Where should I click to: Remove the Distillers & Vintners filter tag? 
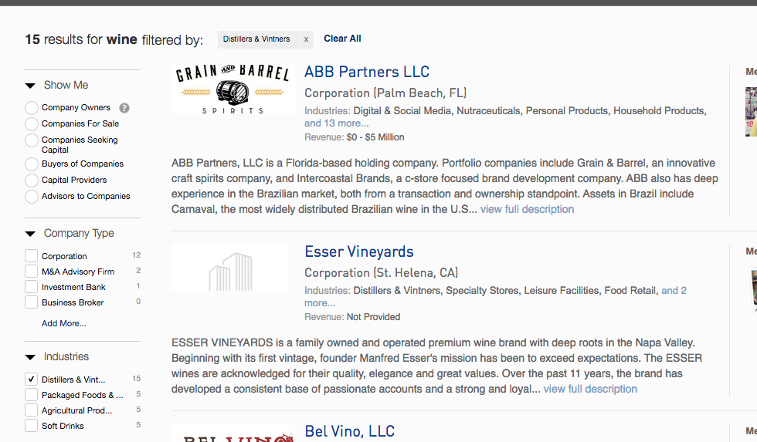306,39
